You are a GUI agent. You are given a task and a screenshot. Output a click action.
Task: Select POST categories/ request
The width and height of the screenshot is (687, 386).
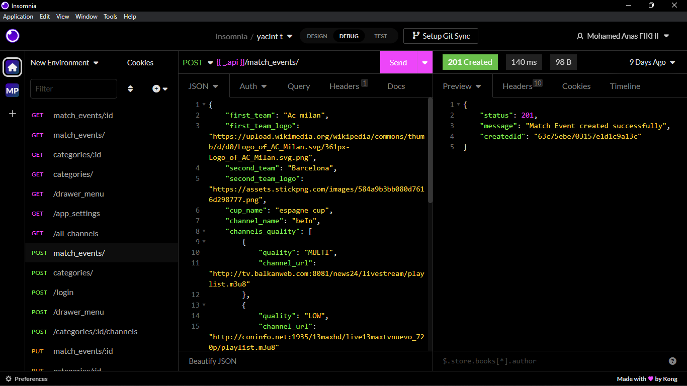[102, 273]
